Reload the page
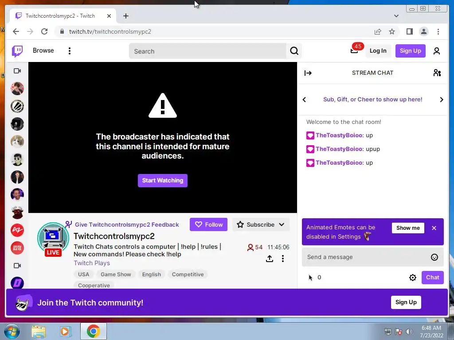Image resolution: width=454 pixels, height=340 pixels. 44,31
